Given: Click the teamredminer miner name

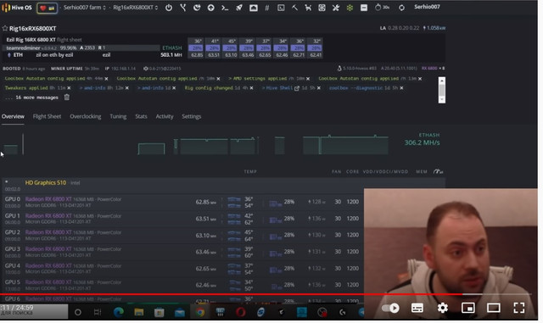Looking at the screenshot, I should click(x=23, y=47).
